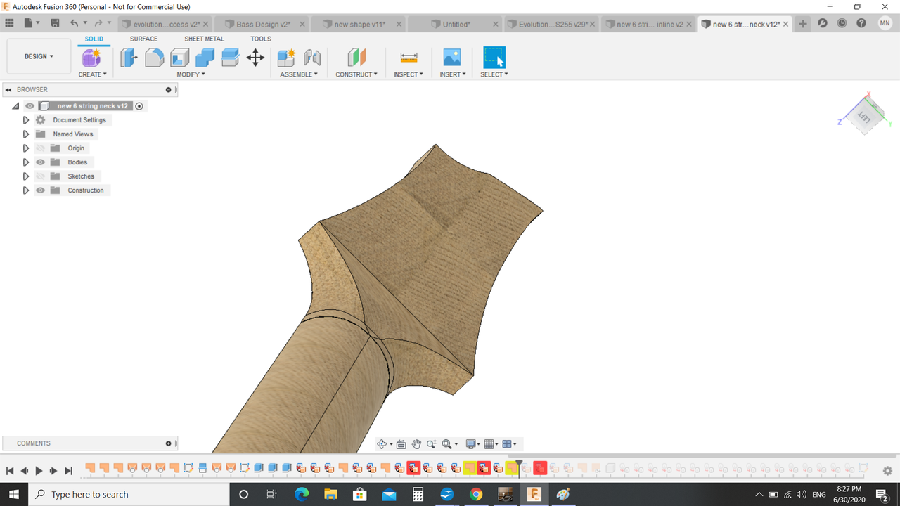Open the INSPECT dropdown menu
The height and width of the screenshot is (506, 900).
409,74
